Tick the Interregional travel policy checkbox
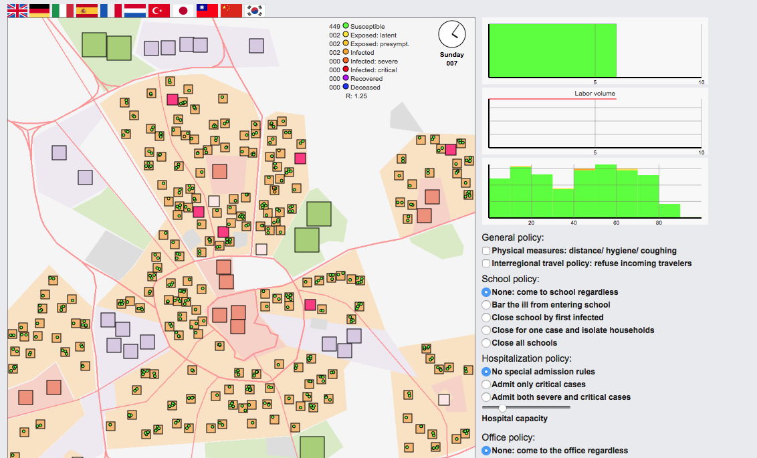Screen dimensions: 757x458 [486, 263]
